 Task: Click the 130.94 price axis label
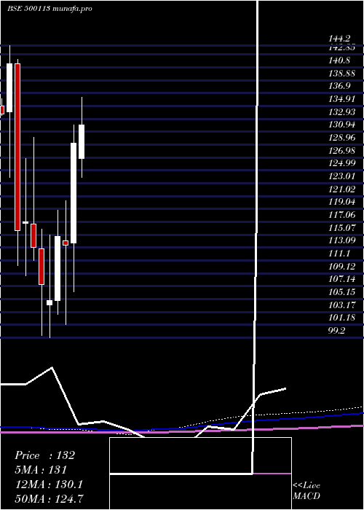(342, 125)
